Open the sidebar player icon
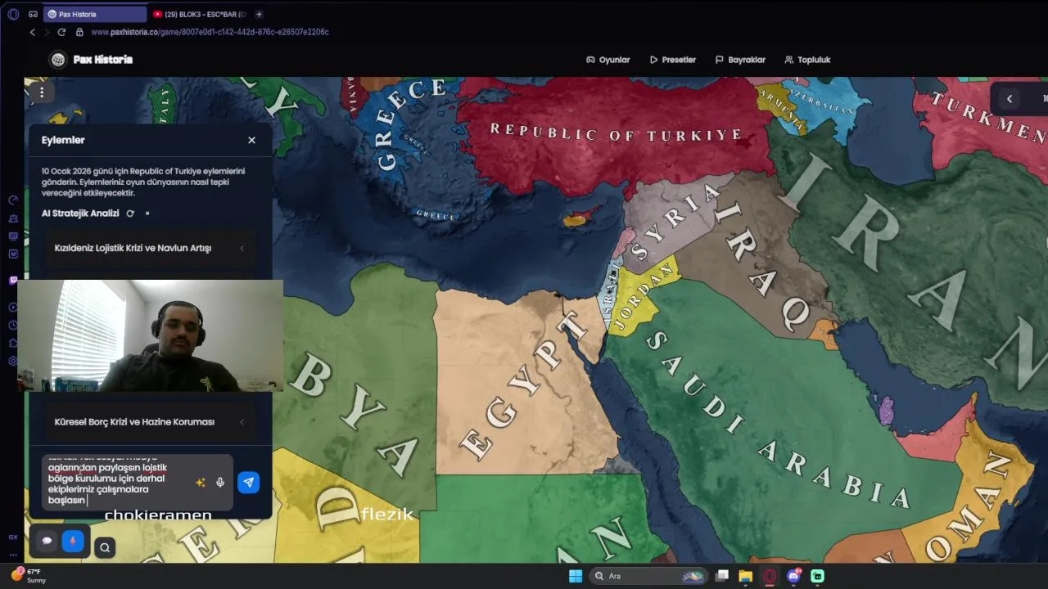The width and height of the screenshot is (1048, 589). click(x=13, y=308)
